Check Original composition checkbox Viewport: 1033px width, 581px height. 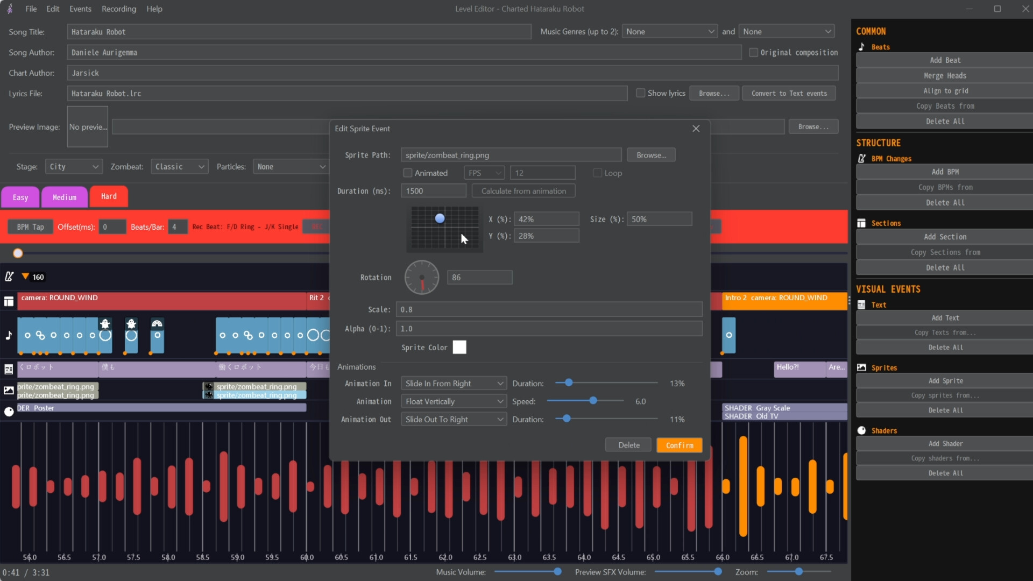pos(754,52)
